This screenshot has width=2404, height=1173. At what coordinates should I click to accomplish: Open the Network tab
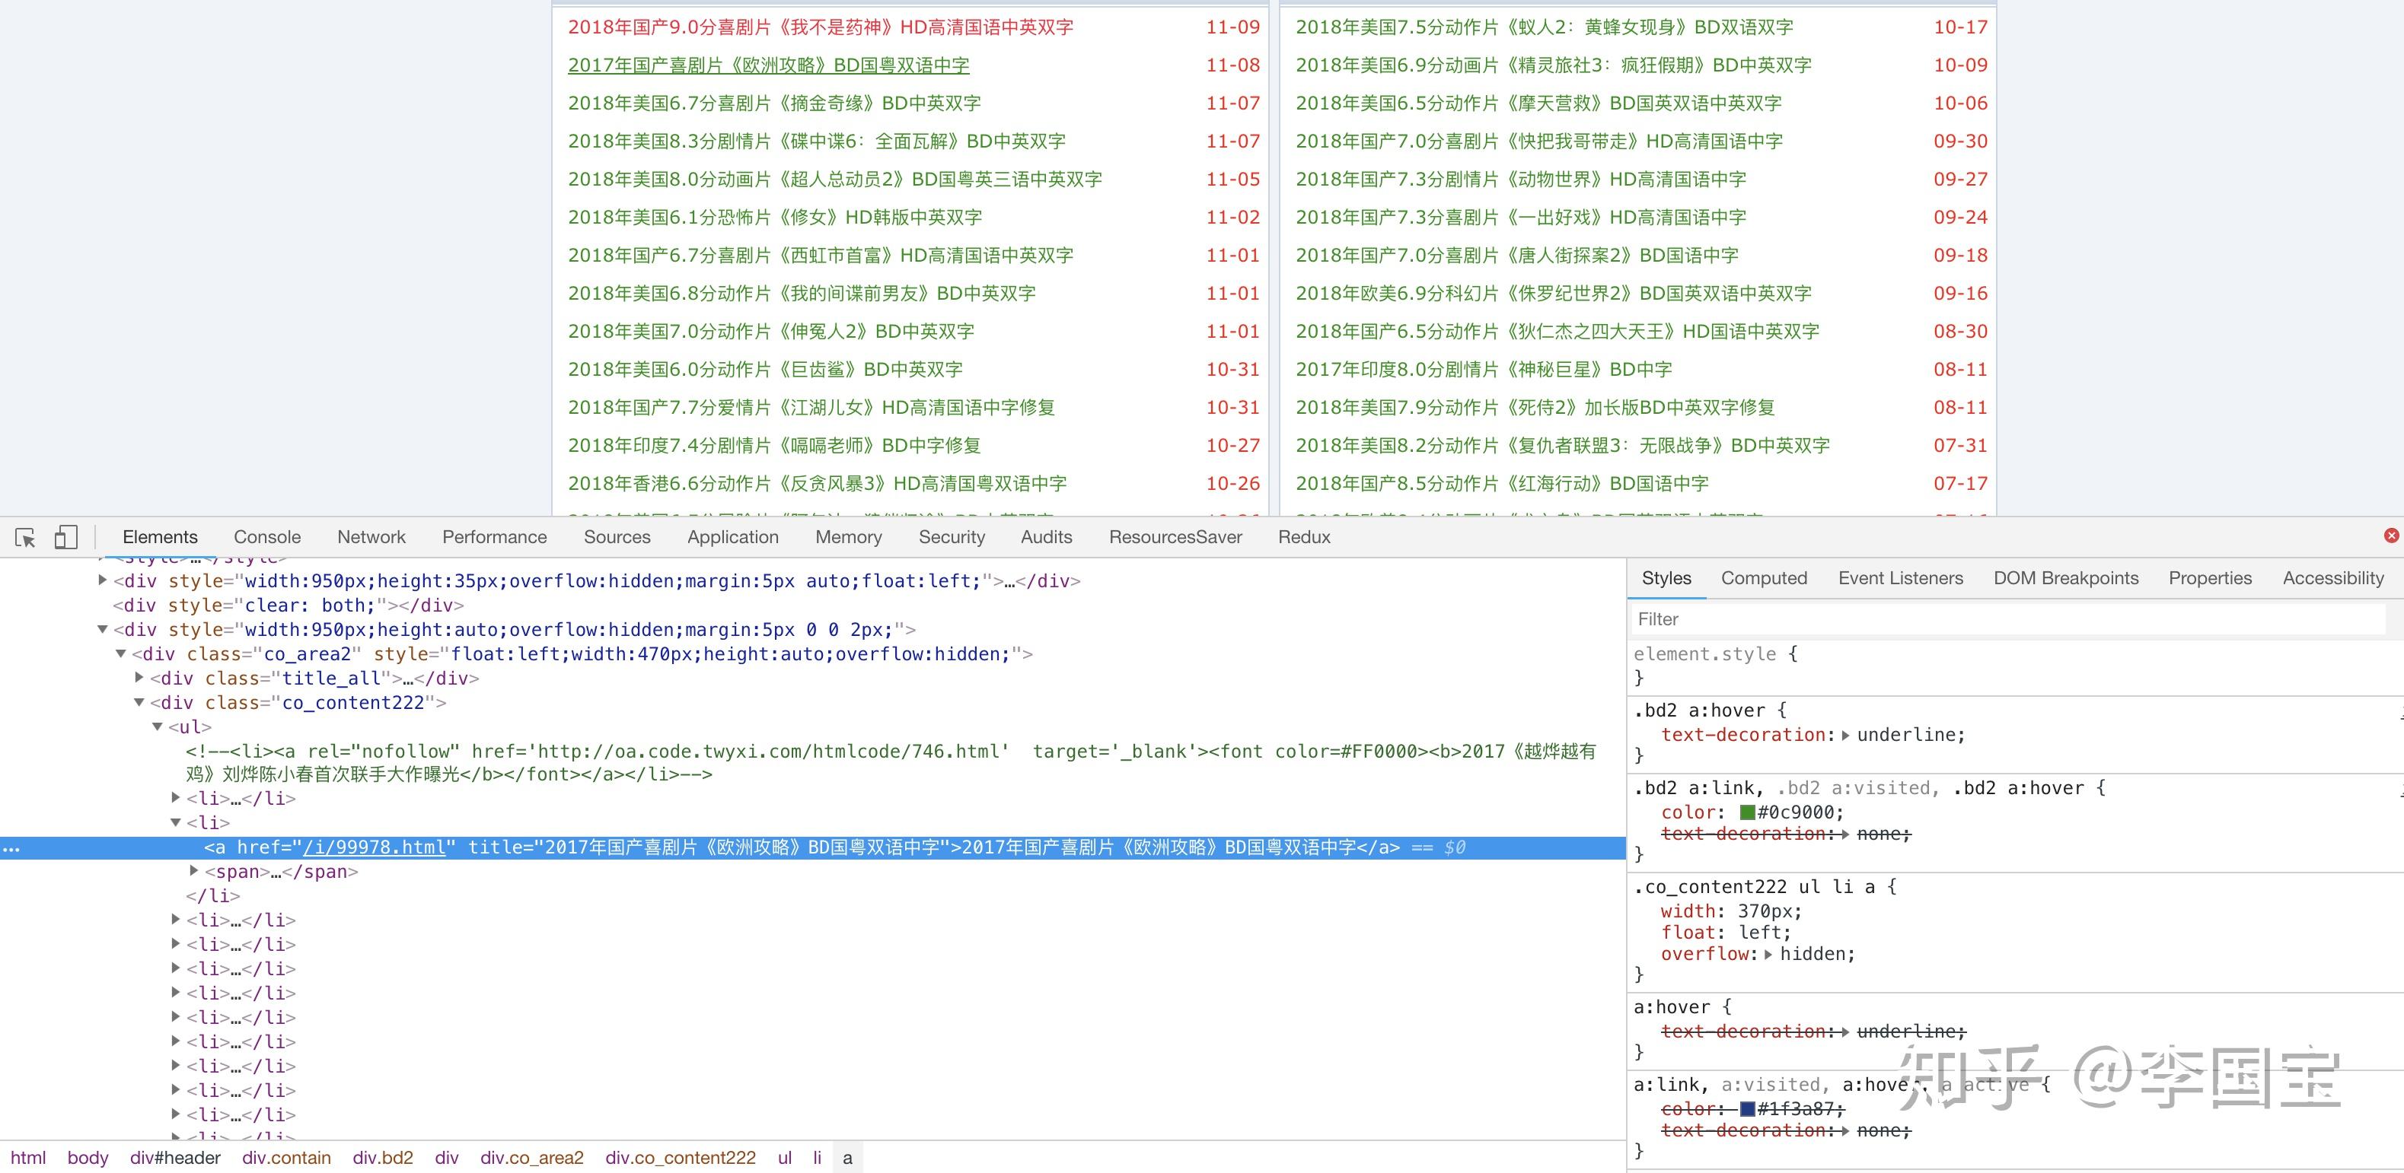pos(371,537)
